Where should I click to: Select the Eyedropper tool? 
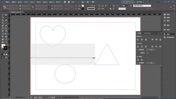click(6, 39)
